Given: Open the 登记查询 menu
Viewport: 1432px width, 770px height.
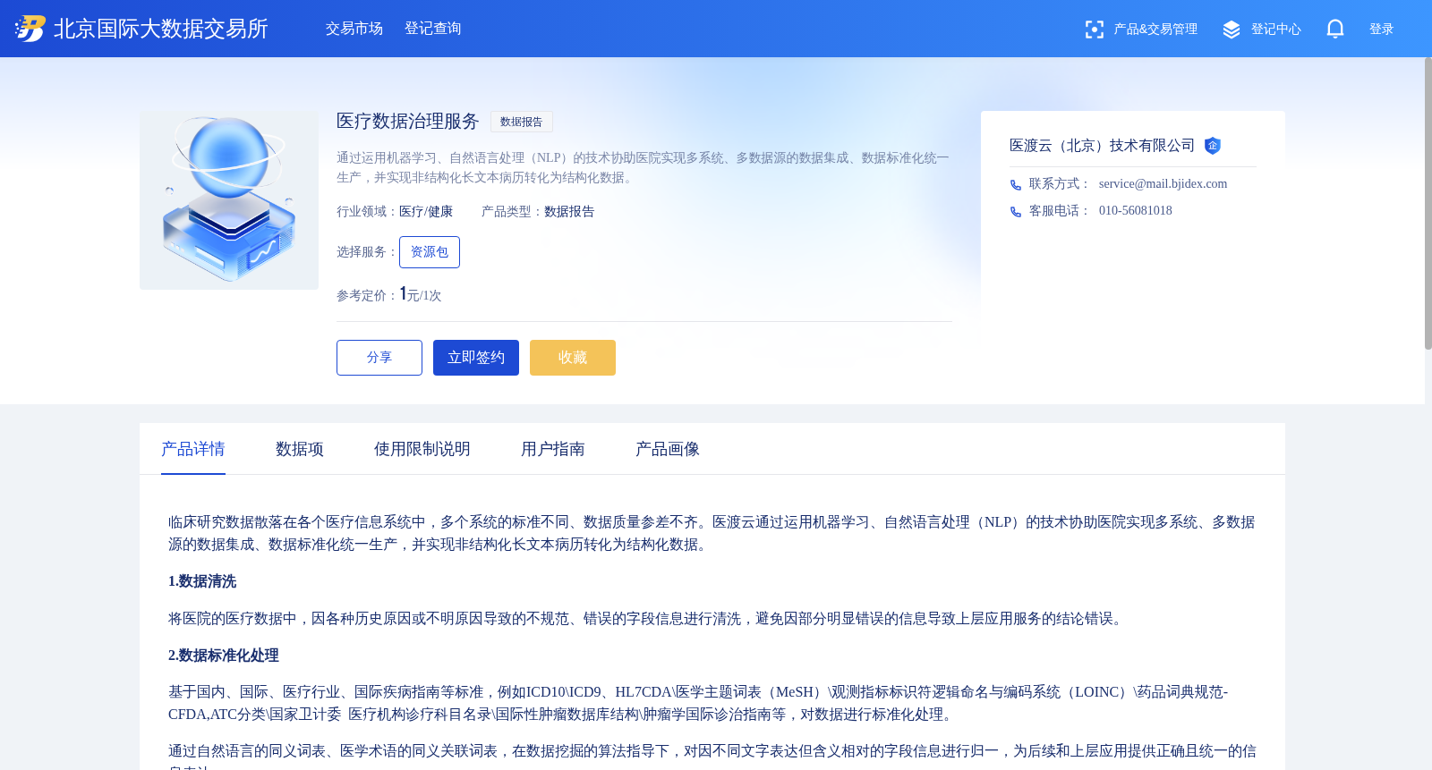Looking at the screenshot, I should tap(433, 29).
